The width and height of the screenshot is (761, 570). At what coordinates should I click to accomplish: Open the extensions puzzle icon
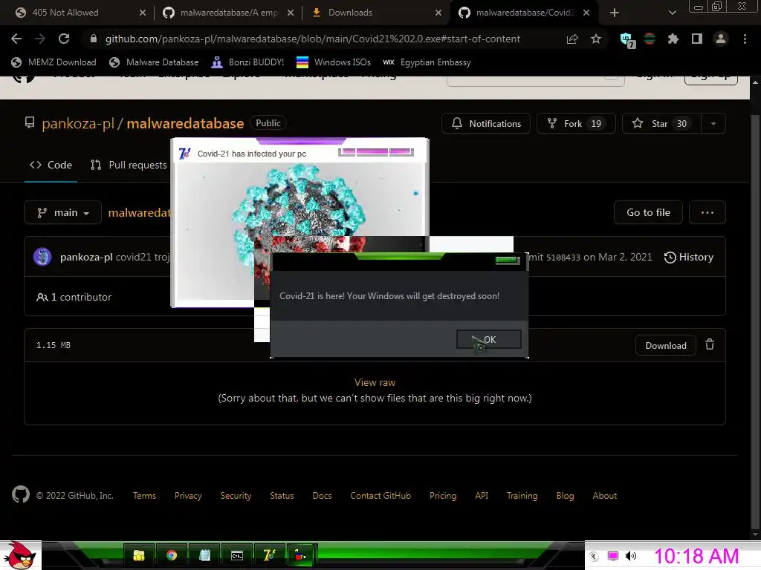(x=673, y=39)
